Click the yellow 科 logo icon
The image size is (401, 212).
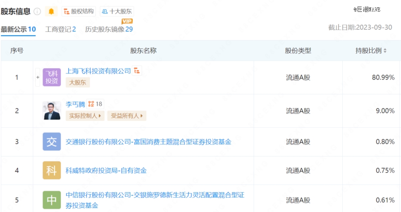[52, 170]
